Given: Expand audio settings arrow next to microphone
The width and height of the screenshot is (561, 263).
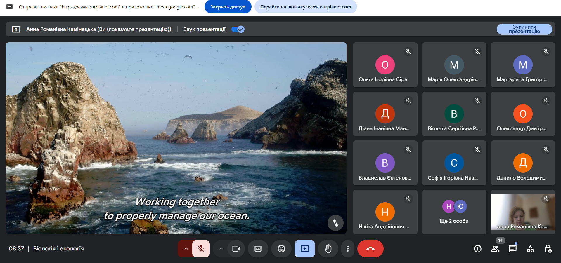Looking at the screenshot, I should 186,249.
